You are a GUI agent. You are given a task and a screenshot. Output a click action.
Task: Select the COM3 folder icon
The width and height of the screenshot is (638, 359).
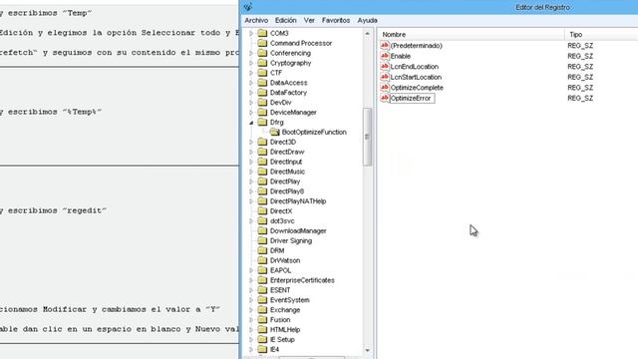(262, 33)
